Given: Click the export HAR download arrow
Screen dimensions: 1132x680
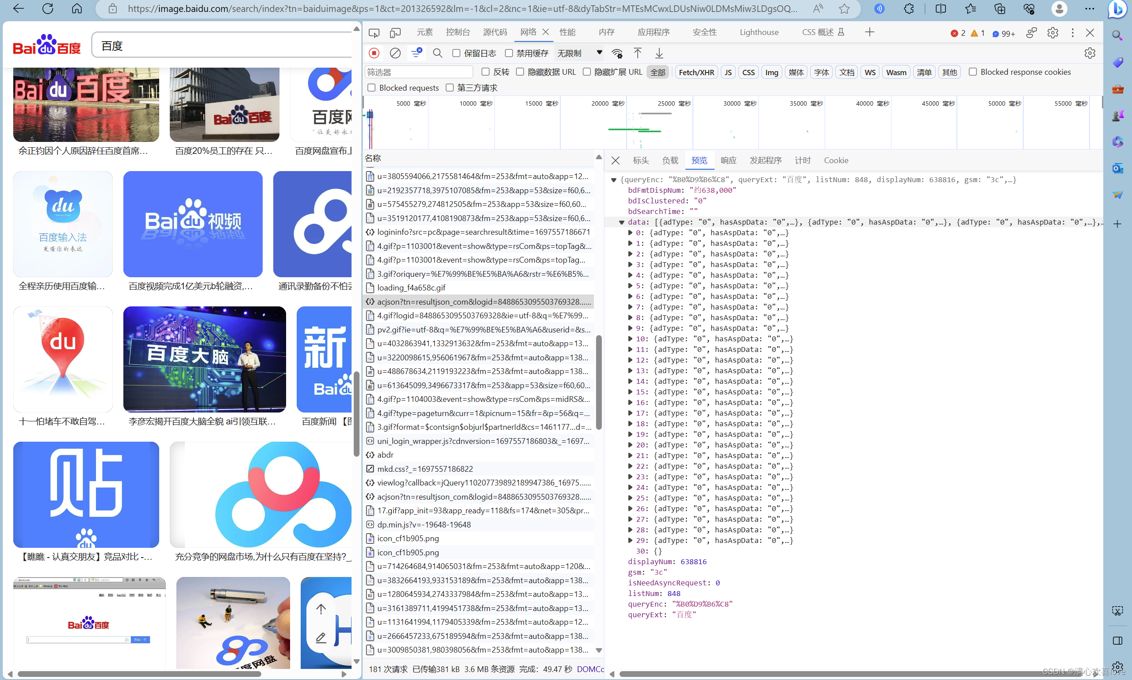Looking at the screenshot, I should [659, 53].
